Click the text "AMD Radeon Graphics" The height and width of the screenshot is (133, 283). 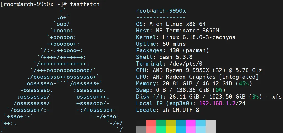pyautogui.click(x=184, y=77)
